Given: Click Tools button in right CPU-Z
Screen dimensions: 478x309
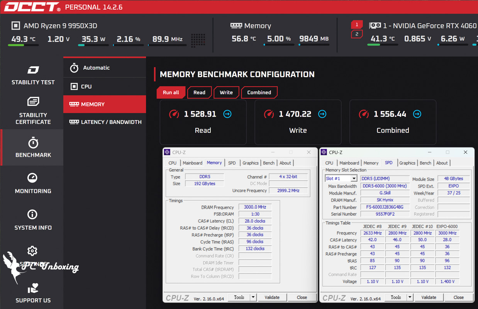Looking at the screenshot, I should tap(396, 297).
